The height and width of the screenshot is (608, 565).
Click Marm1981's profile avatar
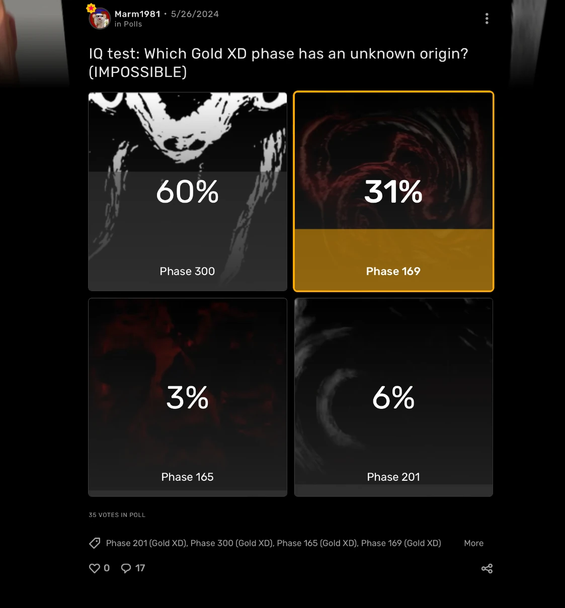(x=99, y=18)
